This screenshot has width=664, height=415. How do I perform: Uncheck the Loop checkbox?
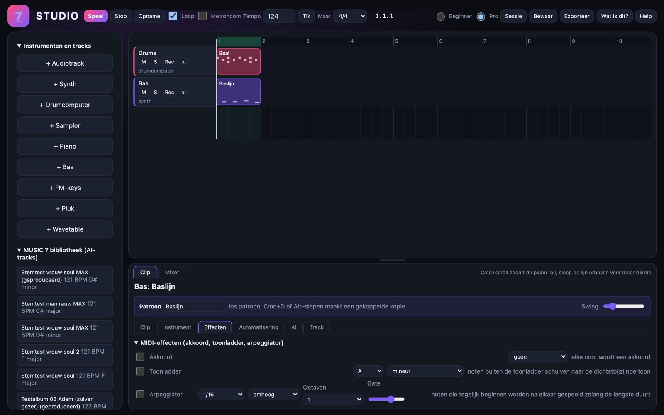click(x=173, y=16)
